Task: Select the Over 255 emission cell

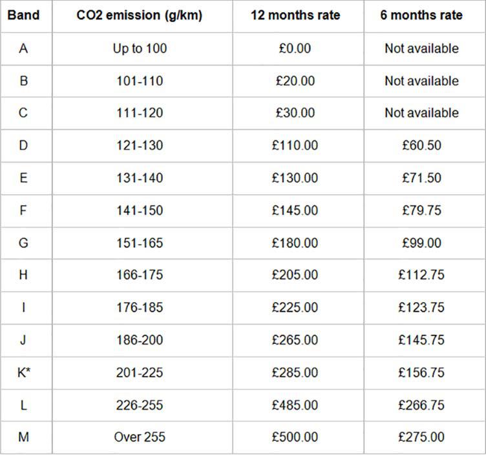Action: point(140,437)
